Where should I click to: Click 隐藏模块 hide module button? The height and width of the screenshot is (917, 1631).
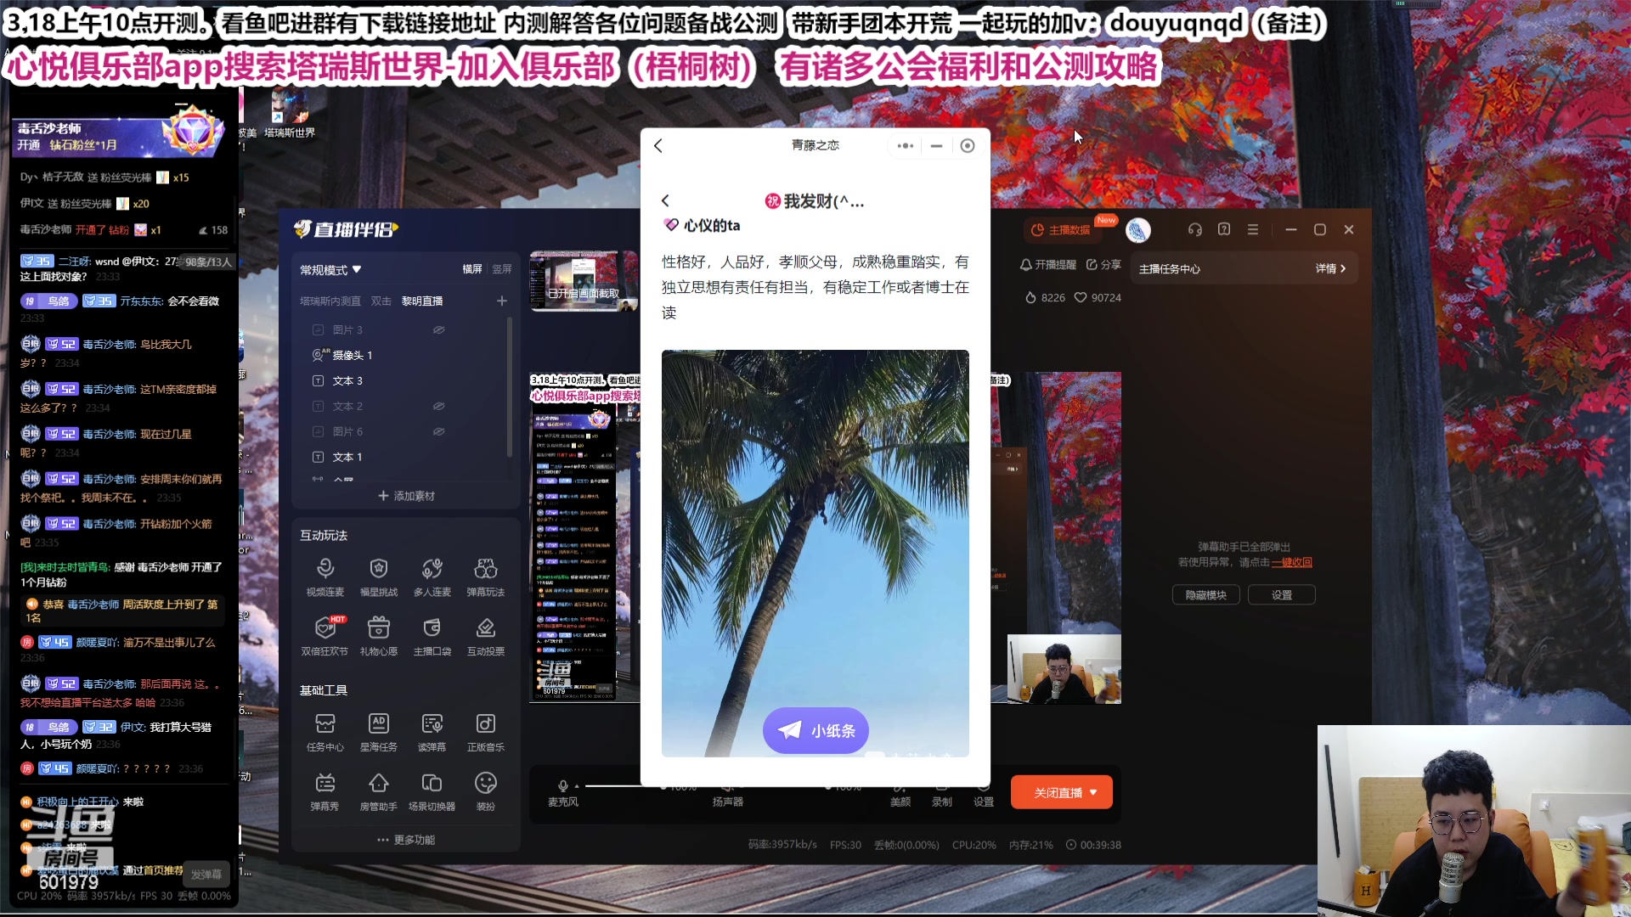1205,595
